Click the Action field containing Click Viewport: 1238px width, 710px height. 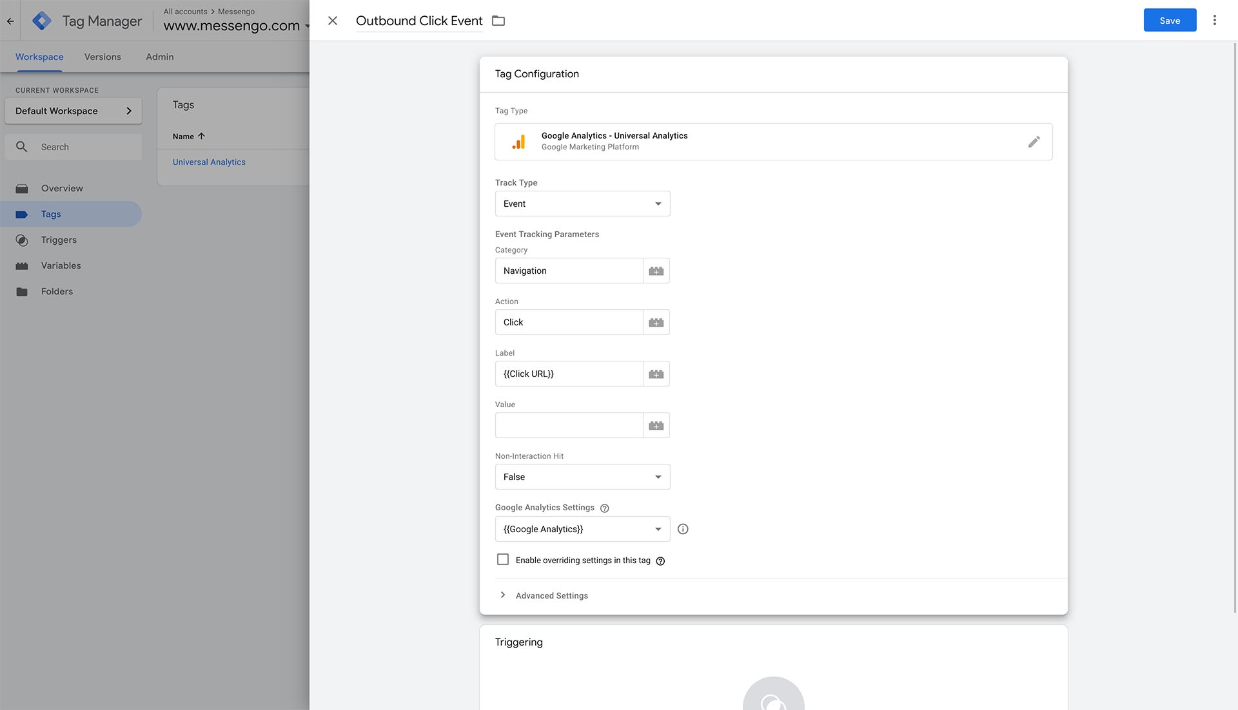tap(569, 322)
